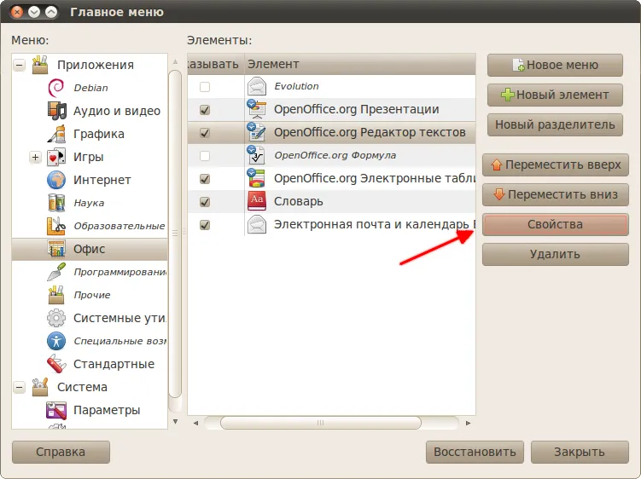Select the Параметры label under Система
Image resolution: width=641 pixels, height=479 pixels.
pos(107,411)
